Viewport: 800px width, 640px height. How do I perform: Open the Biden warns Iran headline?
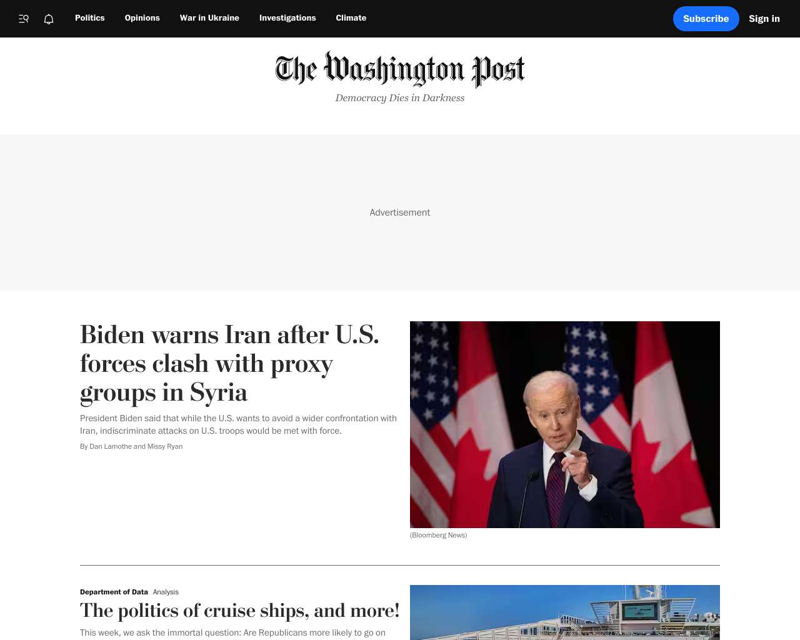coord(229,363)
